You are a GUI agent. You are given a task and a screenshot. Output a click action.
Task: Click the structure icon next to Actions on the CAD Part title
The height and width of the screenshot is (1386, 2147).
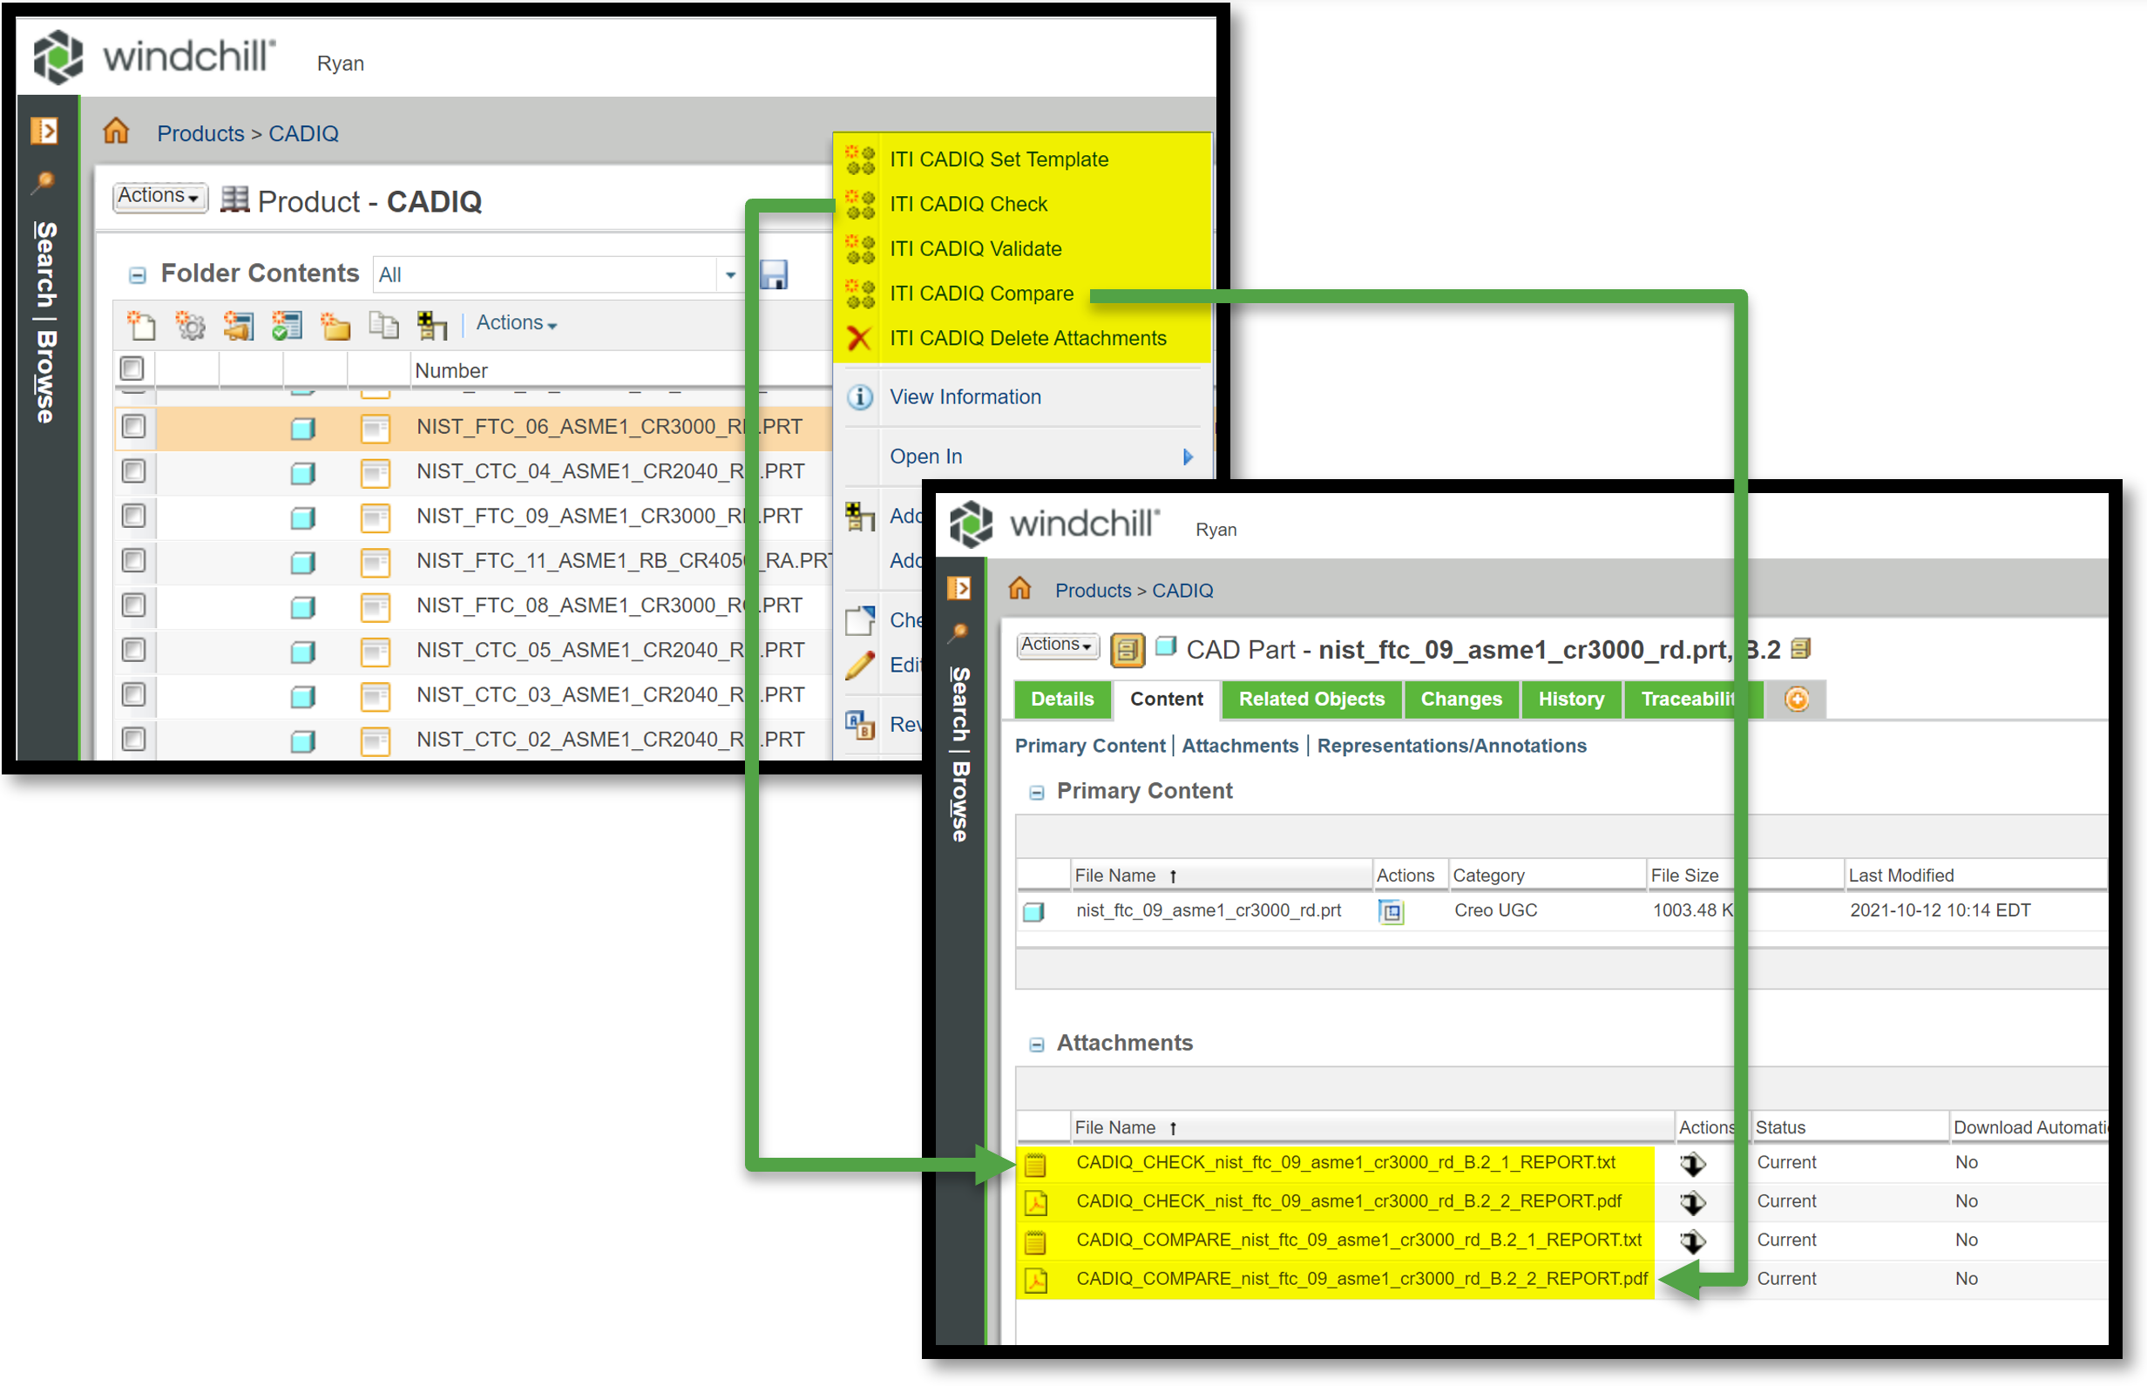point(1127,650)
